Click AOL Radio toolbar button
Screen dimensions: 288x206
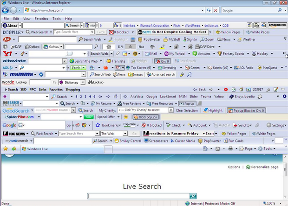tap(243, 68)
